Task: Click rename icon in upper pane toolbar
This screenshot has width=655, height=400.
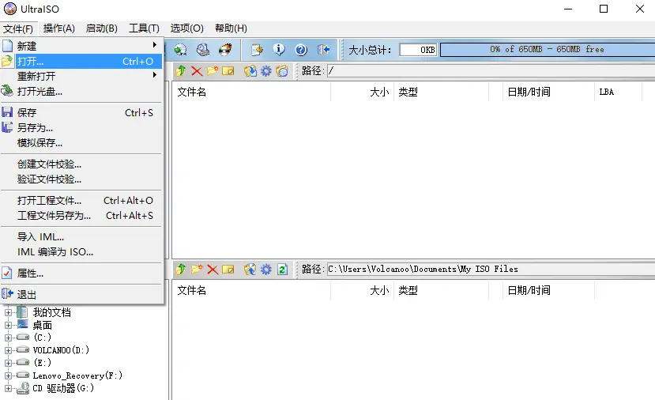Action: tap(228, 71)
